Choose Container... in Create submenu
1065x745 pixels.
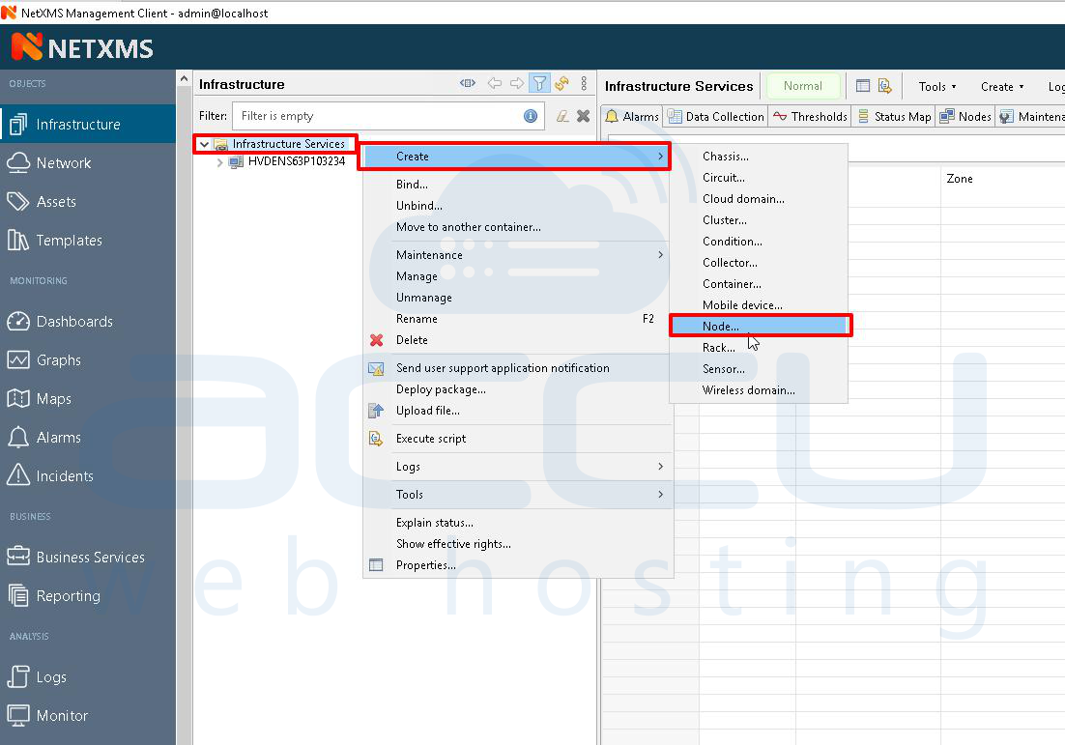pos(760,284)
